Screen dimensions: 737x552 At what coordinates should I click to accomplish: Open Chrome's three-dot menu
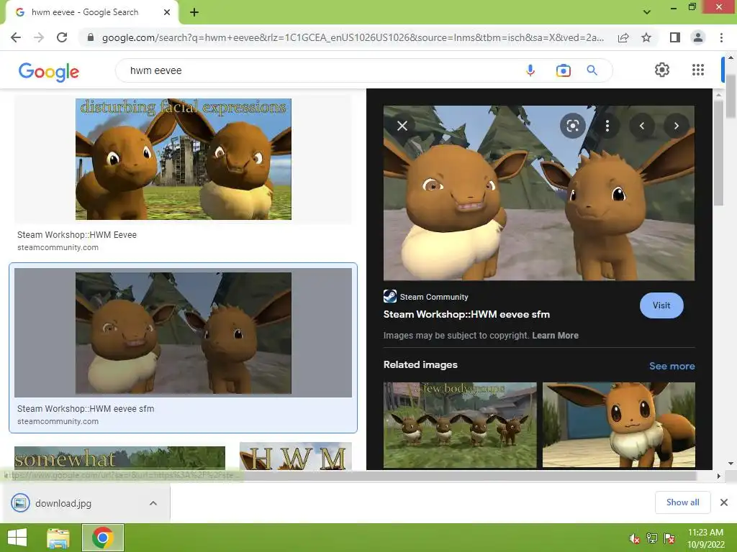click(x=721, y=37)
